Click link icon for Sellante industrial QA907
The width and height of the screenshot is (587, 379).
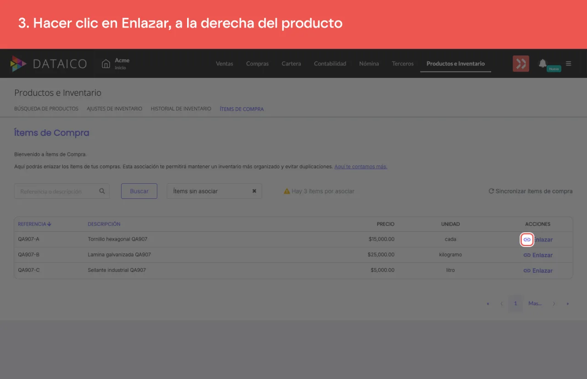click(x=527, y=271)
